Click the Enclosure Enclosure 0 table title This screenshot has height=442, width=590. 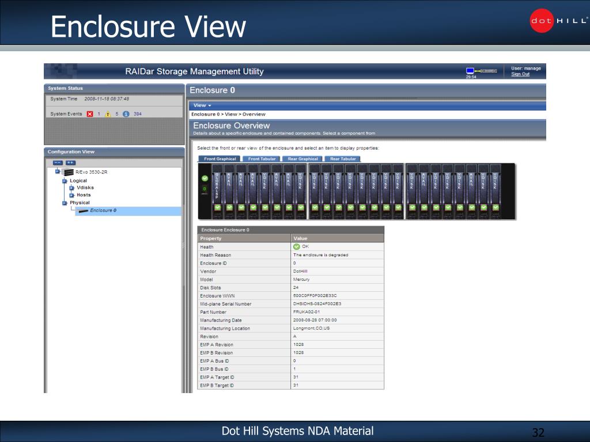225,230
